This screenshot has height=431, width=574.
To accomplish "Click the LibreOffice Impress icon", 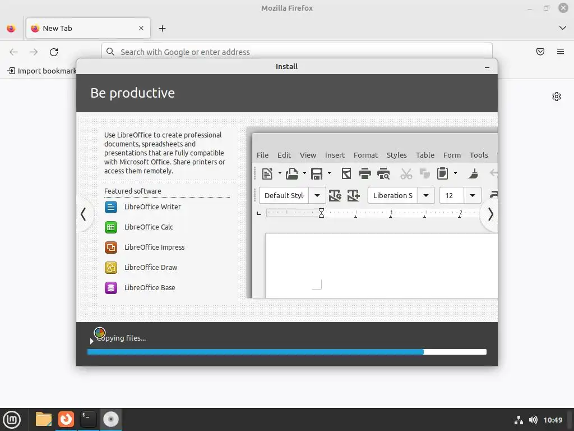I will click(x=111, y=247).
